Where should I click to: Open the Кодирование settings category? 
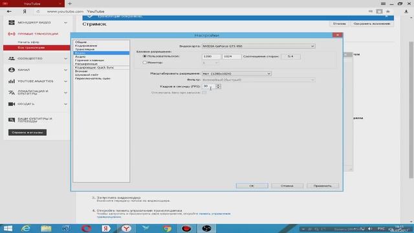pyautogui.click(x=86, y=46)
